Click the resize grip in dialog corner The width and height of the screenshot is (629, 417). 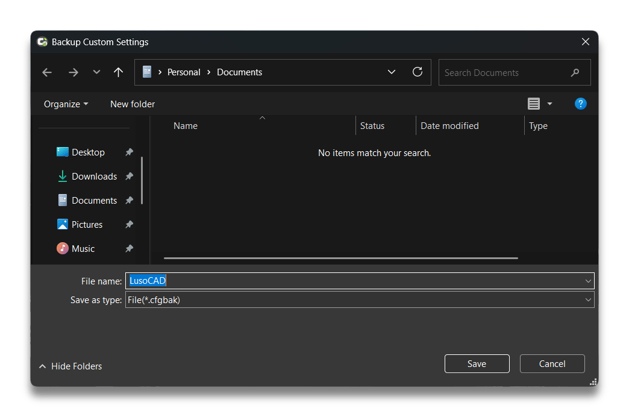(593, 382)
